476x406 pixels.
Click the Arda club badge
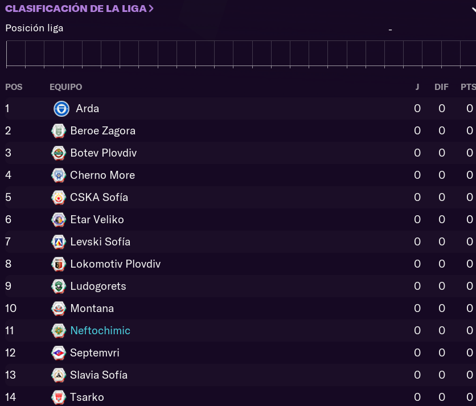click(x=61, y=109)
